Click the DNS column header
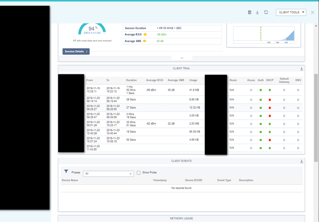The height and width of the screenshot is (222, 319). tap(298, 80)
